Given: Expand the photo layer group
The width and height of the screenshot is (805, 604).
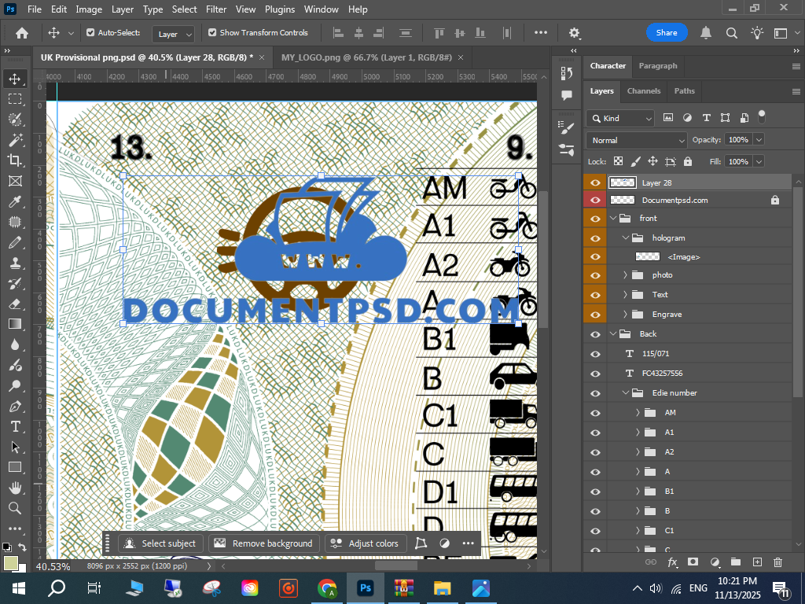Looking at the screenshot, I should pos(626,275).
